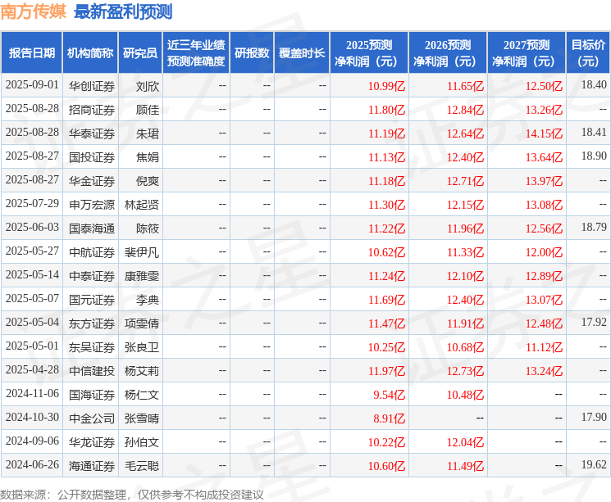Select the target price 17.92
Image resolution: width=611 pixels, height=502 pixels.
(x=594, y=322)
